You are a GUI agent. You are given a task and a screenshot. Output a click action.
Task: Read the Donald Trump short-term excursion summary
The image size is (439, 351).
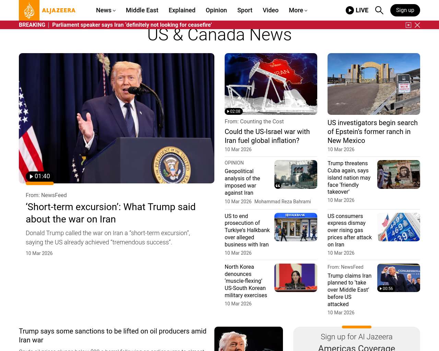(108, 238)
